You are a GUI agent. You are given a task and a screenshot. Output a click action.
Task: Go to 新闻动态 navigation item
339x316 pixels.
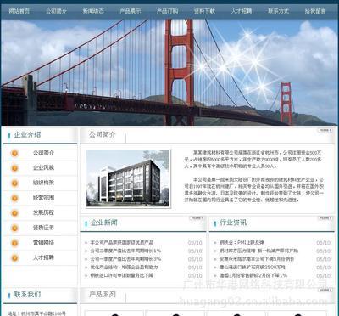pos(93,11)
